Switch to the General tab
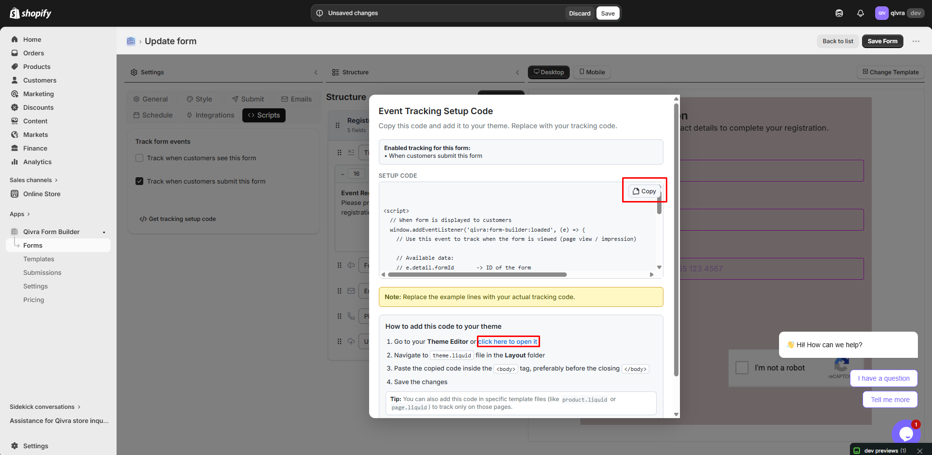Image resolution: width=932 pixels, height=455 pixels. pyautogui.click(x=151, y=99)
